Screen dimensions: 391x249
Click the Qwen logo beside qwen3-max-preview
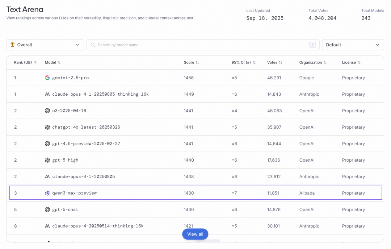coord(47,193)
